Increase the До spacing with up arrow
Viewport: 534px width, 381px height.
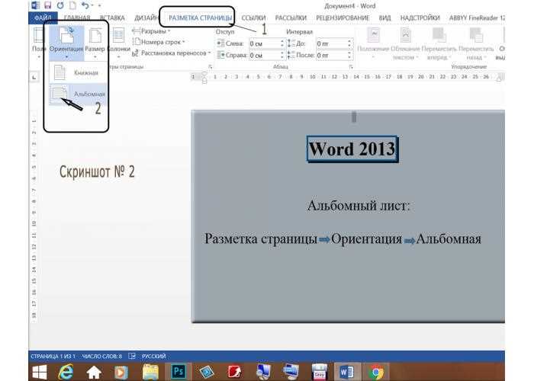[x=349, y=41]
